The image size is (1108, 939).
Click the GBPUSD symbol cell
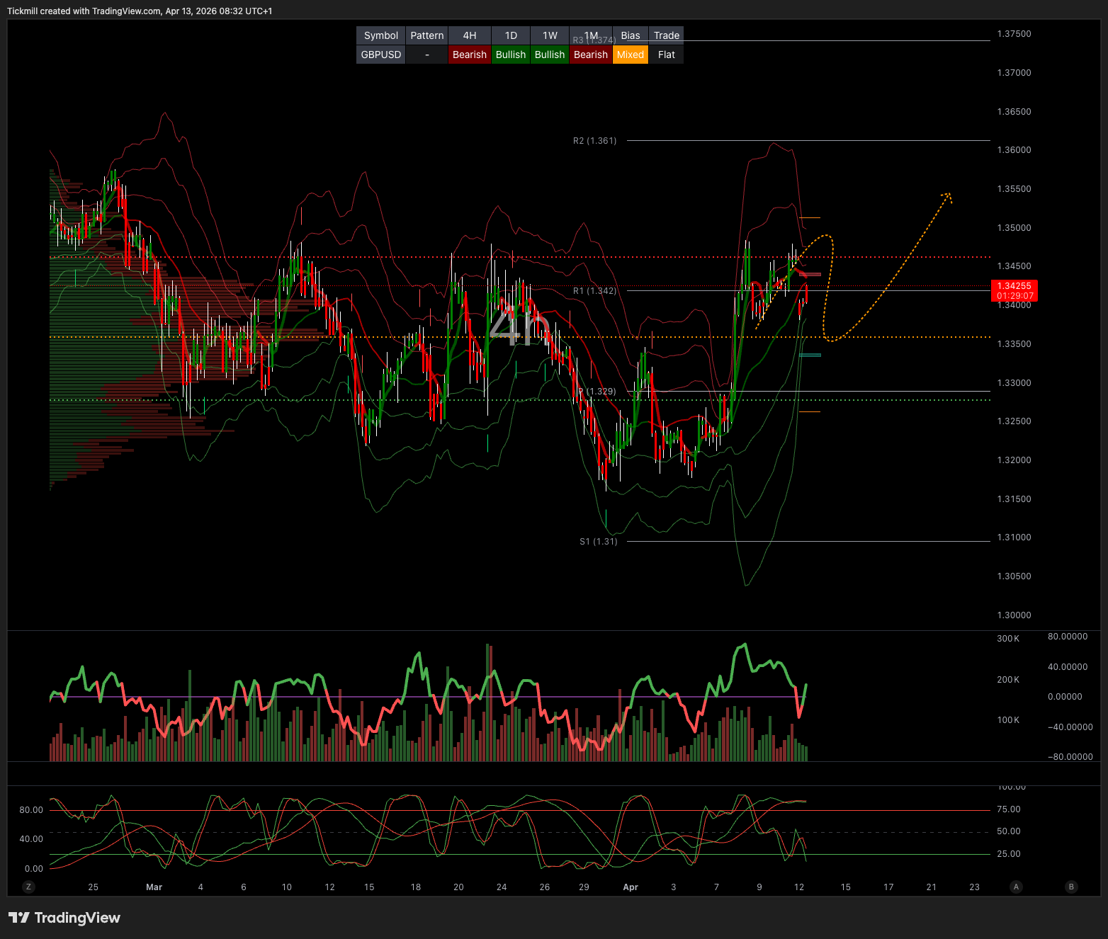[381, 55]
